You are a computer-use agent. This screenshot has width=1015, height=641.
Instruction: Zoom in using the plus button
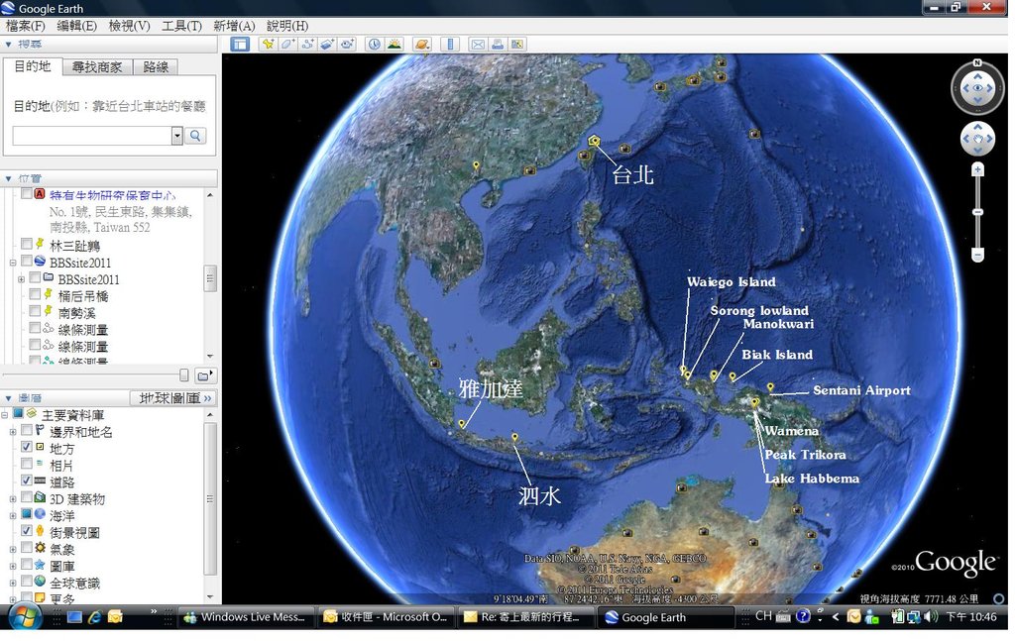[977, 170]
